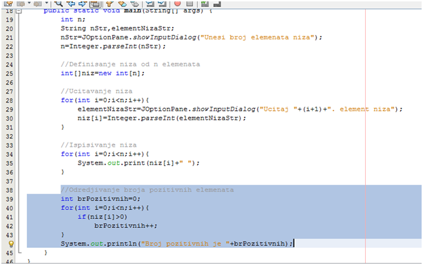Click the statement 'brPozitivnih++;'

tap(125, 226)
